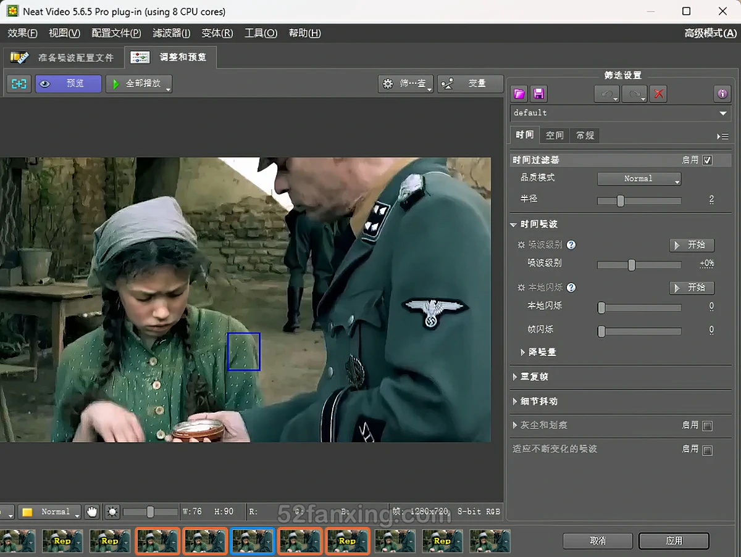This screenshot has height=557, width=741.
Task: Click the 开始 button for 本地闪烁
Action: [692, 287]
